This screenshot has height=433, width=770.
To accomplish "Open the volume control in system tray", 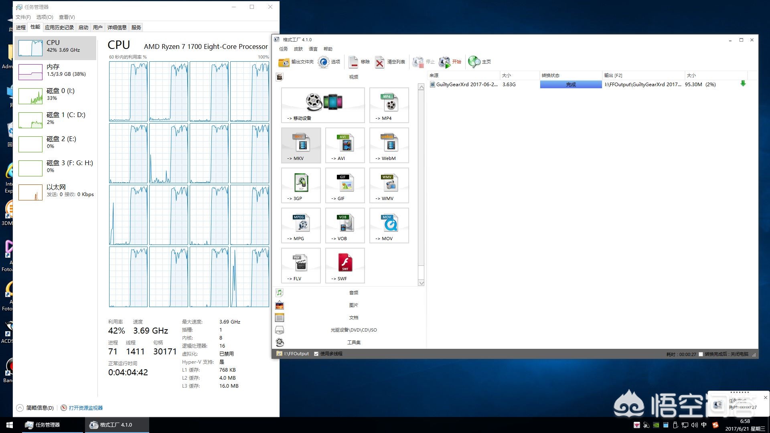I will pyautogui.click(x=695, y=425).
